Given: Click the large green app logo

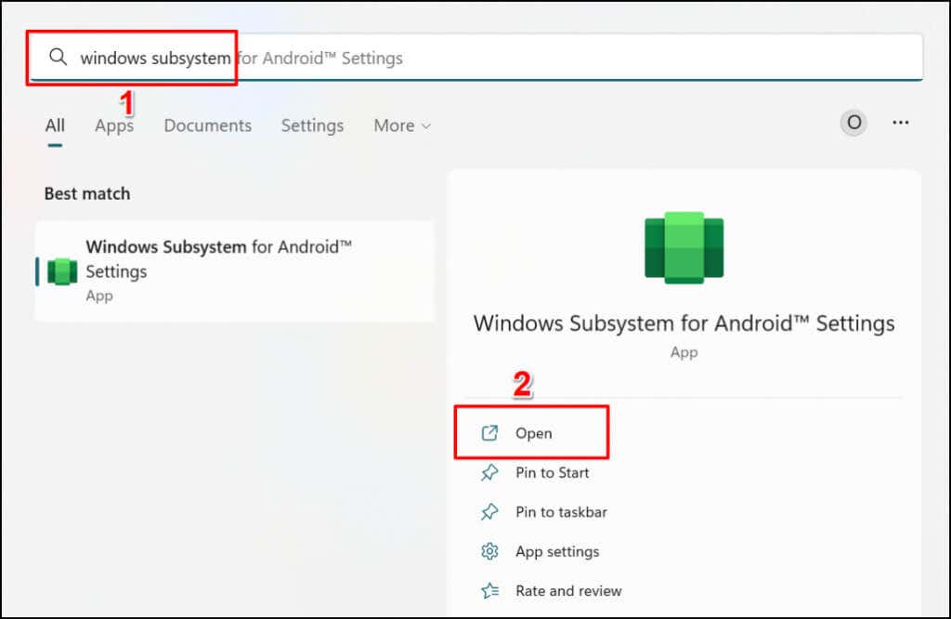Looking at the screenshot, I should point(684,247).
